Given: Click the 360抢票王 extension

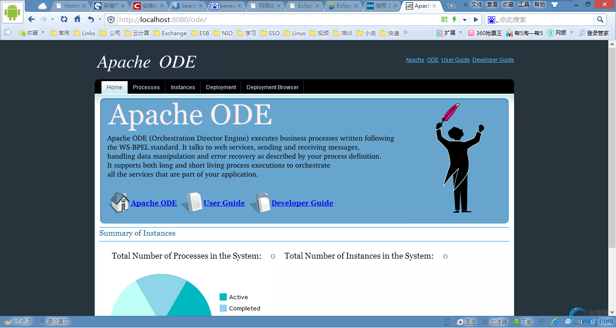Looking at the screenshot, I should [x=485, y=33].
